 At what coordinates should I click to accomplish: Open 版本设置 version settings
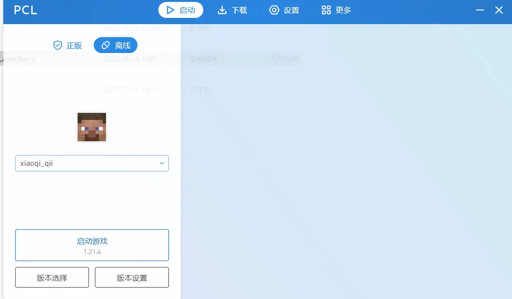click(132, 277)
